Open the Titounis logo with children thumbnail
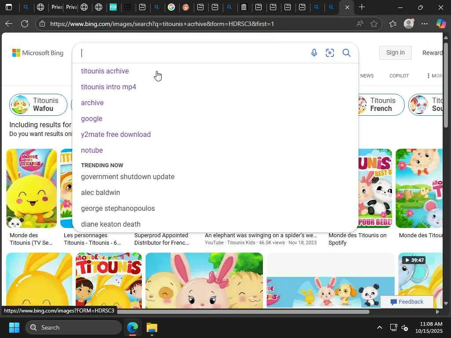 coord(109,280)
